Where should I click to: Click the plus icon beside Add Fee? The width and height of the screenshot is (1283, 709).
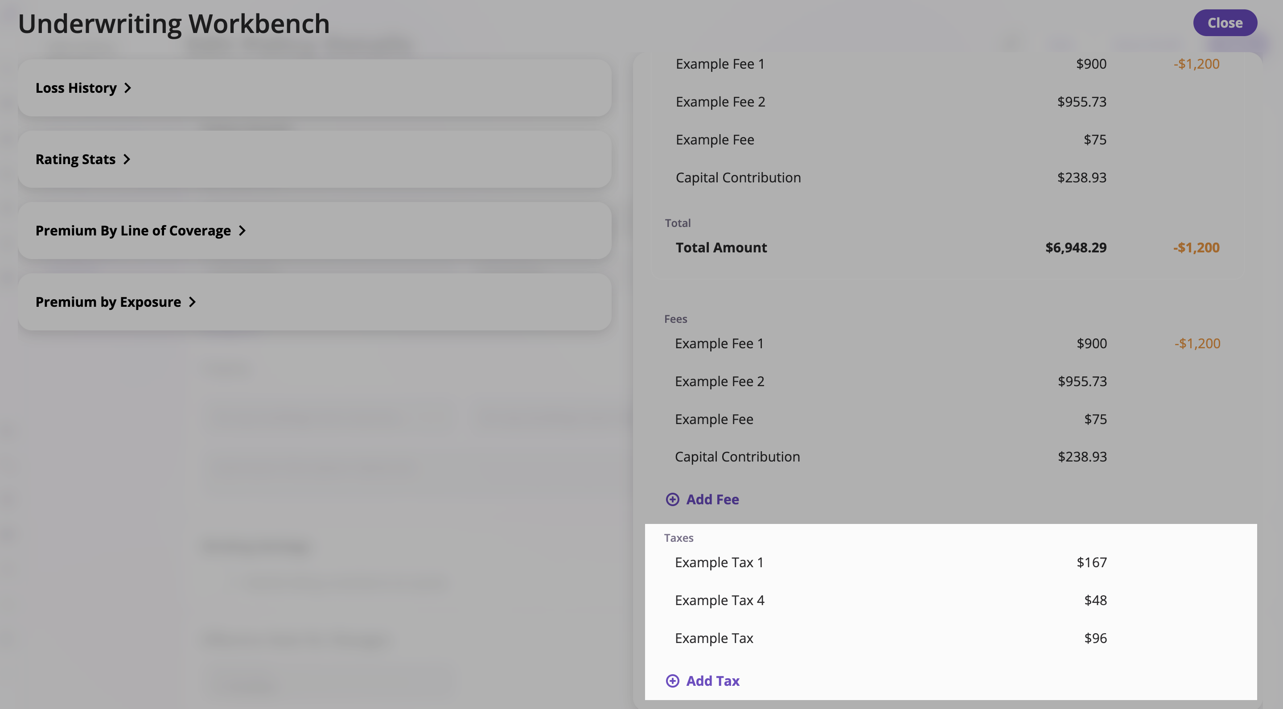(x=672, y=499)
